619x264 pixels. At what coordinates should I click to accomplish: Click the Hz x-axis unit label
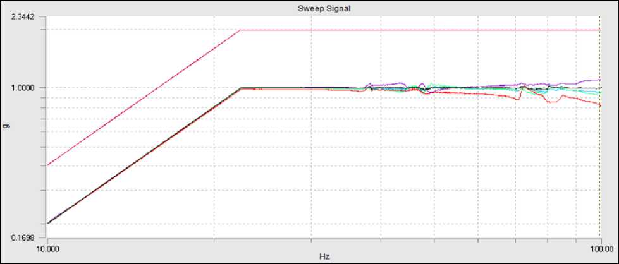(x=324, y=257)
